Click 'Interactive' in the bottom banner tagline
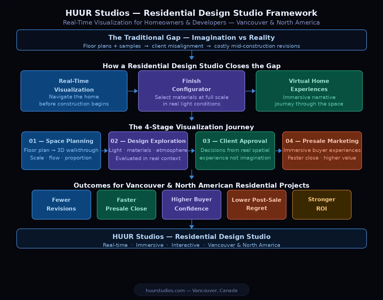The height and width of the screenshot is (300, 383). tap(185, 245)
